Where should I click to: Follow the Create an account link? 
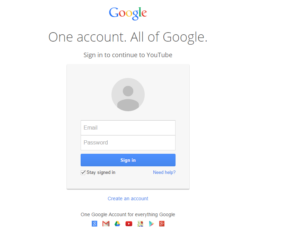(x=128, y=199)
